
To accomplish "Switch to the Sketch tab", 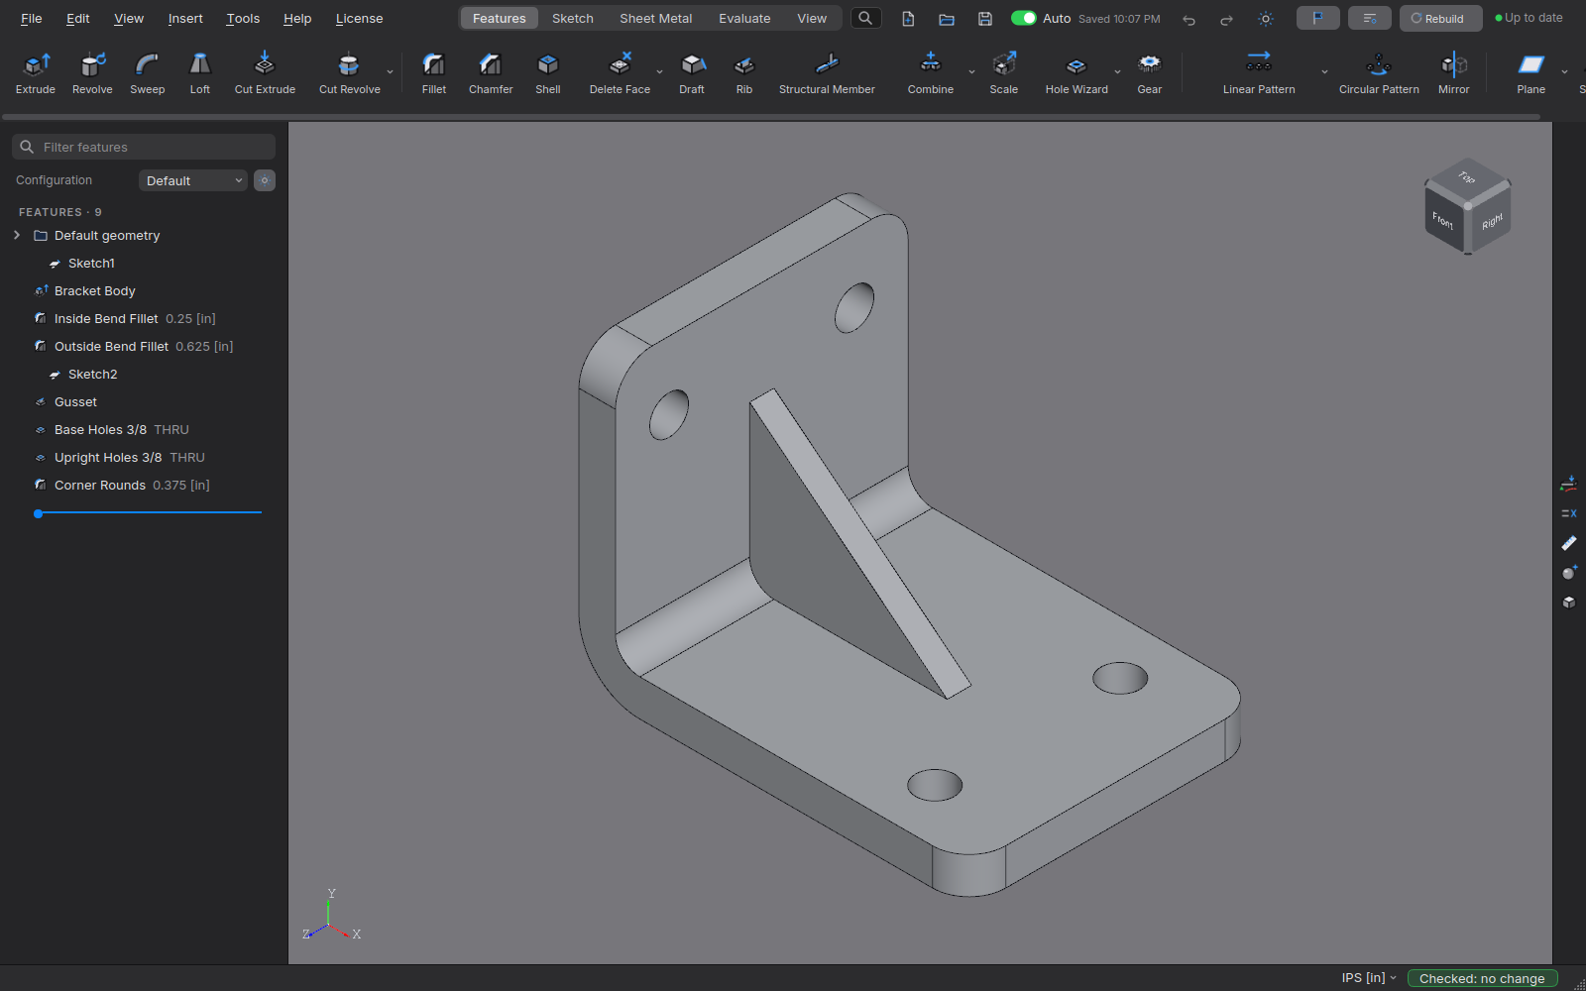I will (x=573, y=18).
